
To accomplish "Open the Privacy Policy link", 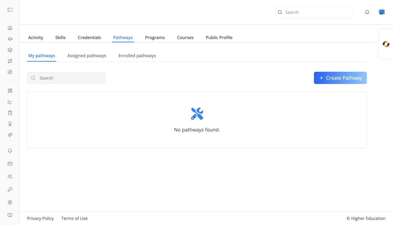I will pyautogui.click(x=41, y=218).
